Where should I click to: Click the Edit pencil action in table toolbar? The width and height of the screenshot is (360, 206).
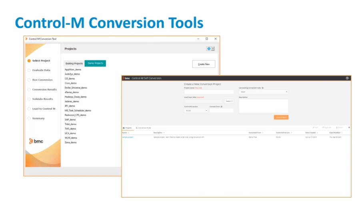(x=315, y=127)
